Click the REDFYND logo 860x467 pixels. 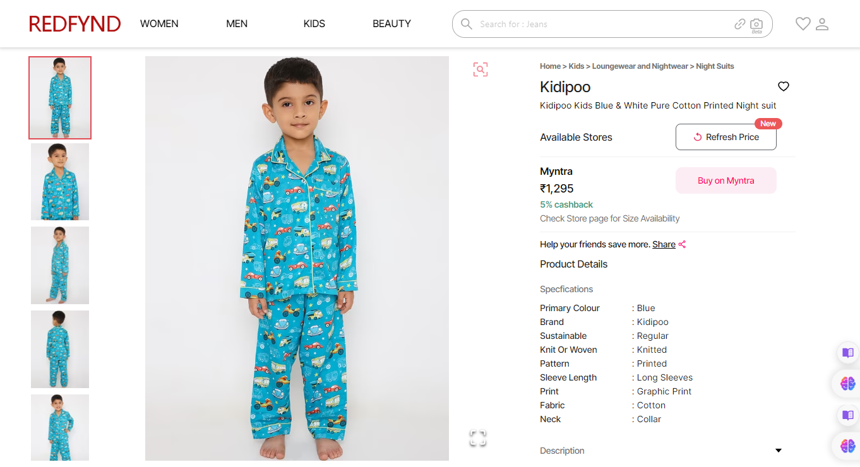point(75,24)
